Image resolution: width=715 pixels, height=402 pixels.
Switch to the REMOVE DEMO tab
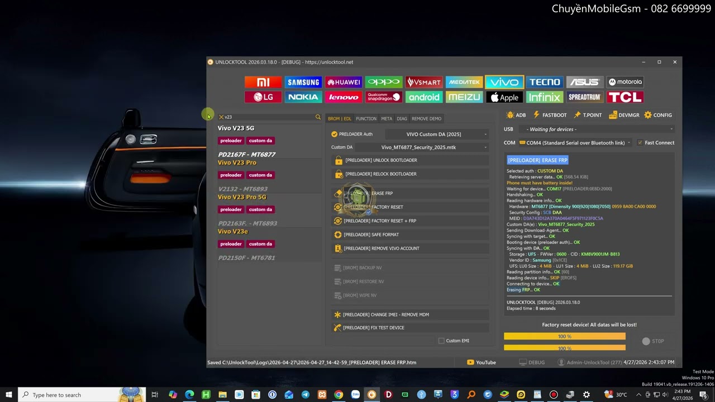(426, 118)
